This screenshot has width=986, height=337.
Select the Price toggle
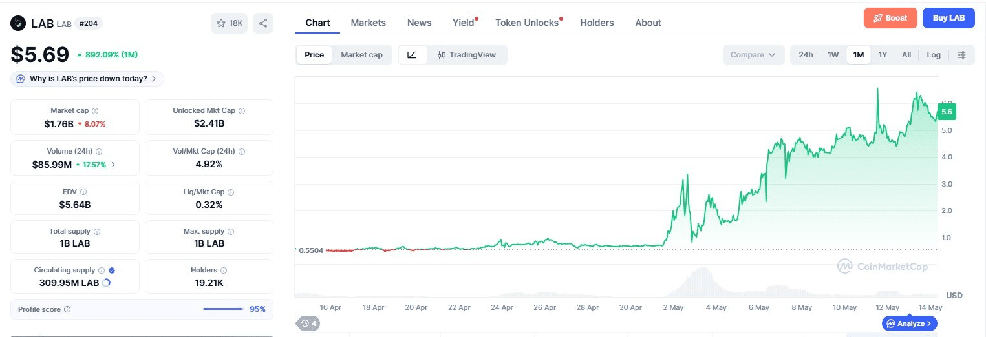pyautogui.click(x=314, y=55)
